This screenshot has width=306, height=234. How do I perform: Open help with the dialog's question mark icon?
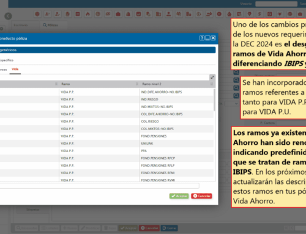click(201, 38)
